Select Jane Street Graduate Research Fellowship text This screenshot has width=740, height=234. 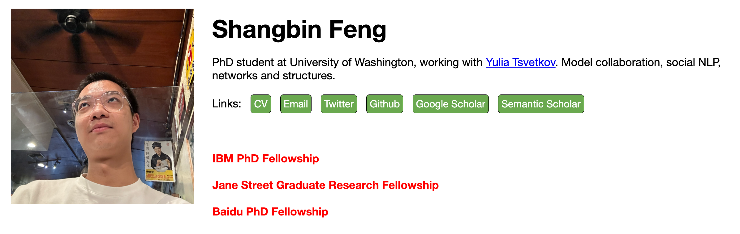click(x=325, y=185)
